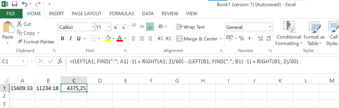Click the Format Painter brush icon
The height and width of the screenshot is (108, 339).
(x=19, y=42)
